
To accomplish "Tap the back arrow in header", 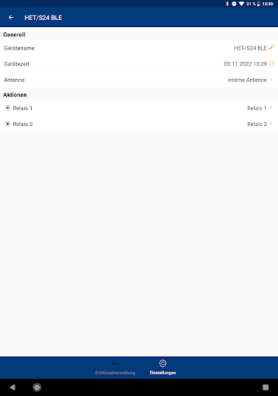I will coord(11,18).
